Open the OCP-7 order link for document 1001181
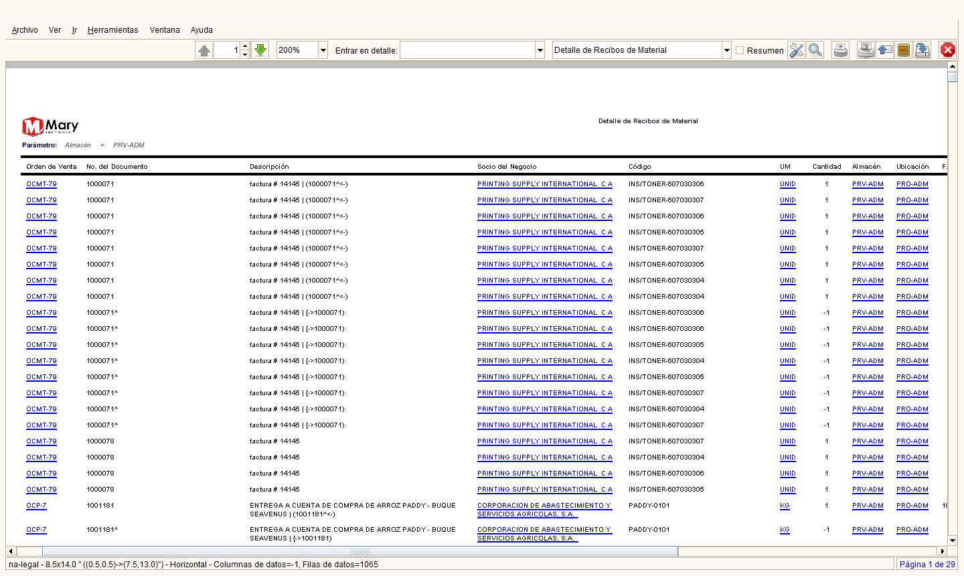The width and height of the screenshot is (964, 576). (36, 506)
